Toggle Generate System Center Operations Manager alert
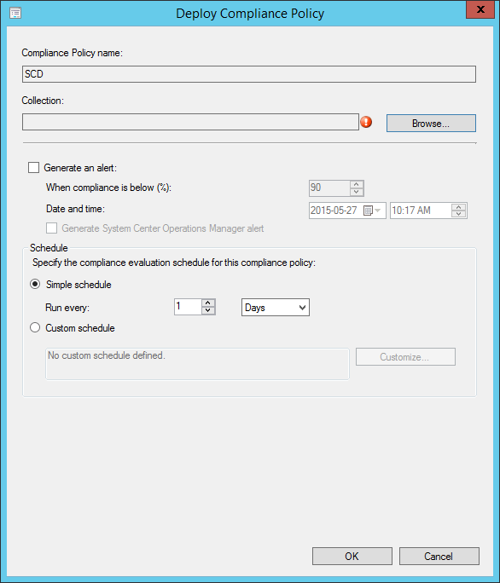500x583 pixels. 52,228
